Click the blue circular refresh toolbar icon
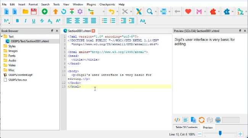The height and width of the screenshot is (138, 248). (x=64, y=11)
